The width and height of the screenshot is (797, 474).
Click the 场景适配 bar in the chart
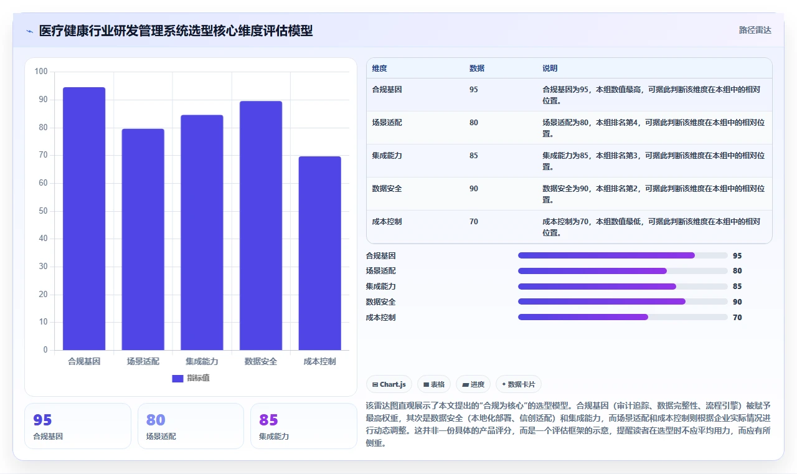(x=143, y=239)
